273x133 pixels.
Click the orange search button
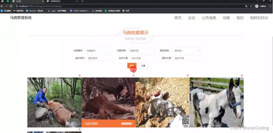[132, 66]
